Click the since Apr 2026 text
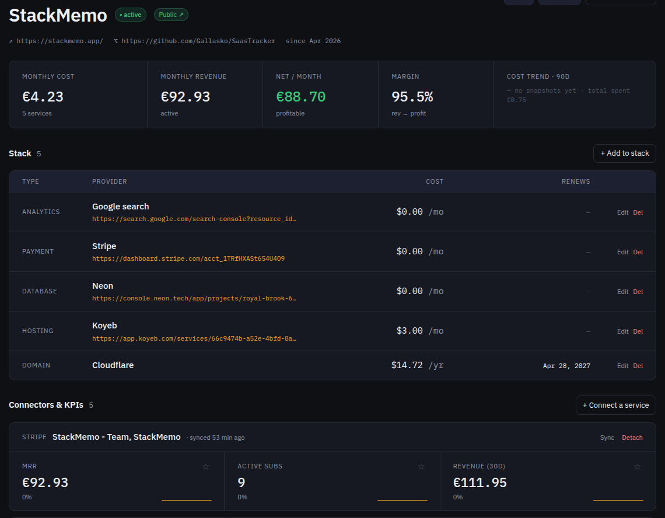 313,41
